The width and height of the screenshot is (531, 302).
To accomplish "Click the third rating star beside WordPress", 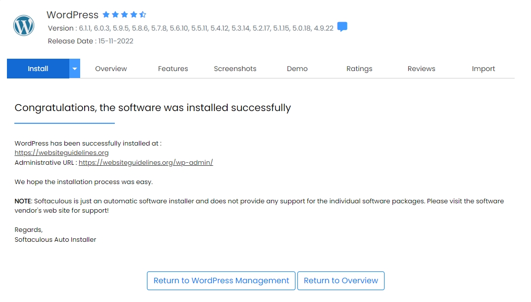I will point(124,15).
